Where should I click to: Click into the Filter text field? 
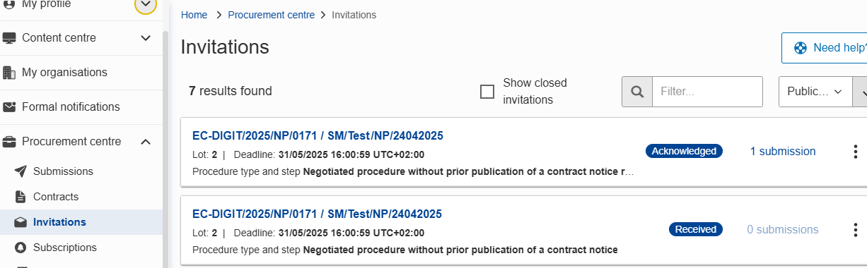[x=708, y=92]
